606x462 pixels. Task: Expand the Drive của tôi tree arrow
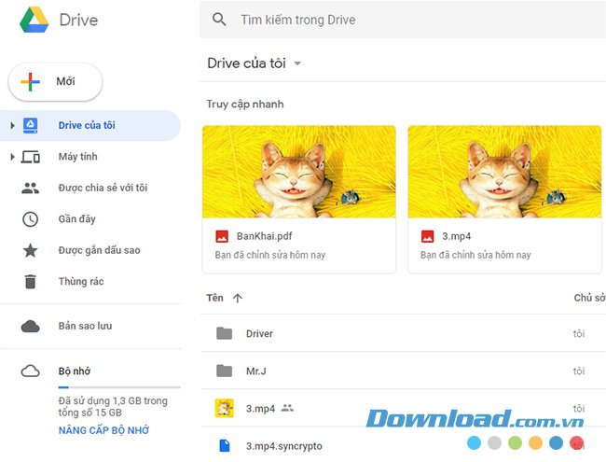tap(12, 125)
